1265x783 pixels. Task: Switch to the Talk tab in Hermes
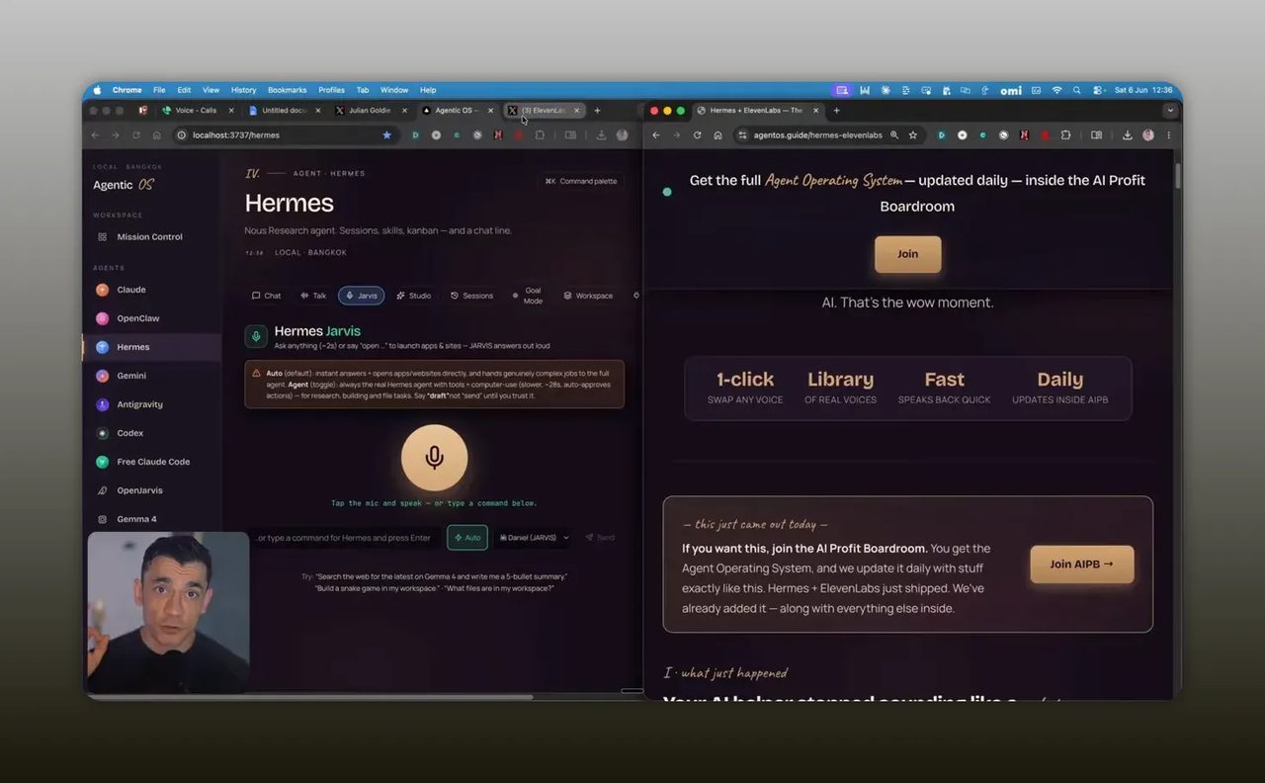tap(313, 296)
